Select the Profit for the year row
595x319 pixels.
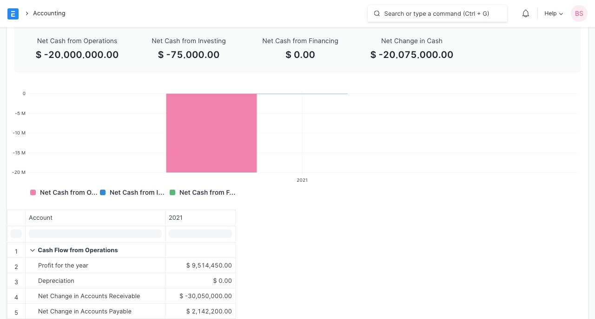pyautogui.click(x=63, y=266)
